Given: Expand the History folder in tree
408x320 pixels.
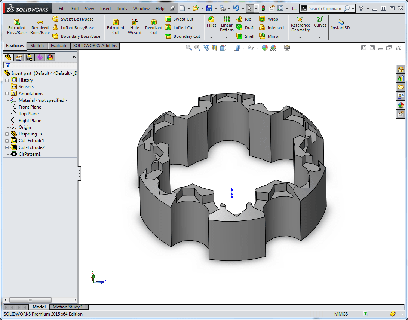Looking at the screenshot, I should tap(7, 80).
